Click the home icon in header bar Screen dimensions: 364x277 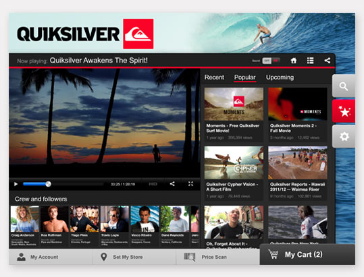tap(294, 61)
